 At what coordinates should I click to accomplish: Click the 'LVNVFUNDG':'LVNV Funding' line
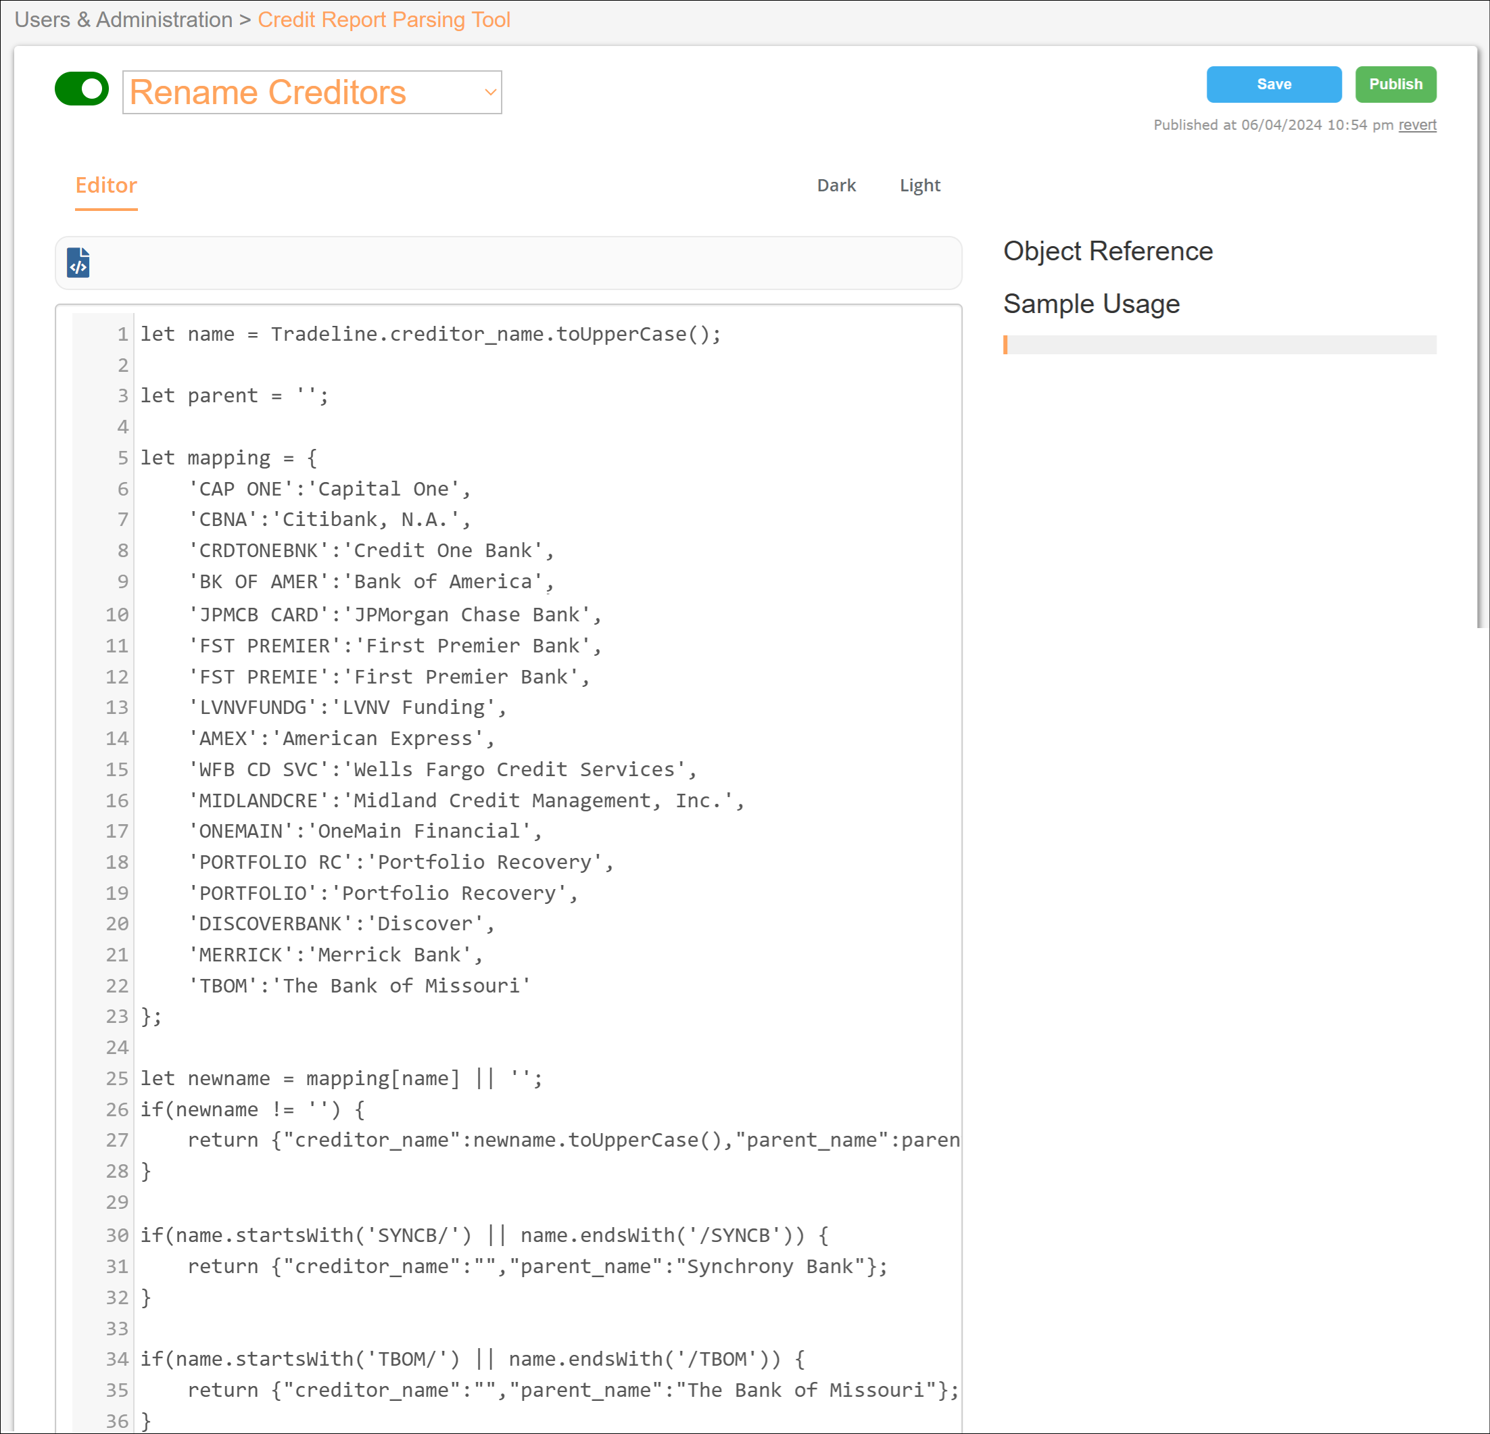(x=347, y=708)
